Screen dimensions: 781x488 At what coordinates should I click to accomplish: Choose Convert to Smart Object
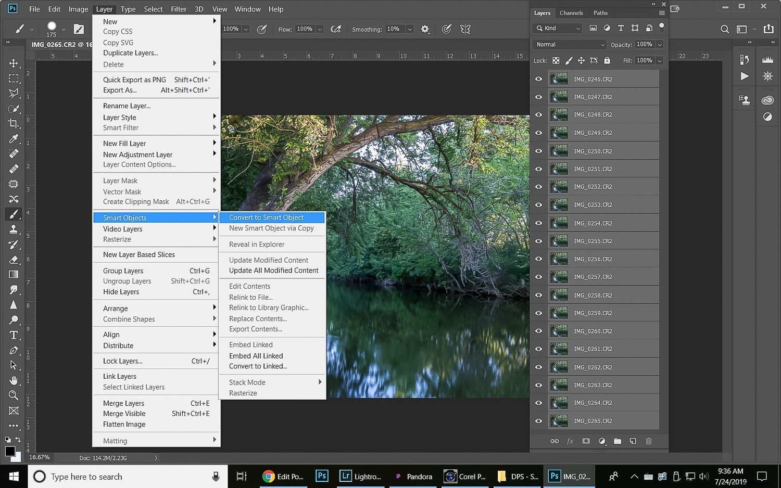[x=266, y=217]
